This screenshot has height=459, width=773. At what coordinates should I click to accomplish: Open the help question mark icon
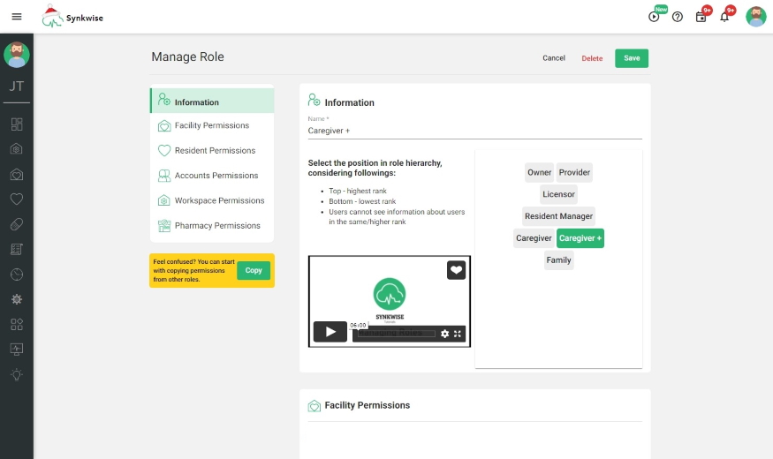tap(678, 17)
